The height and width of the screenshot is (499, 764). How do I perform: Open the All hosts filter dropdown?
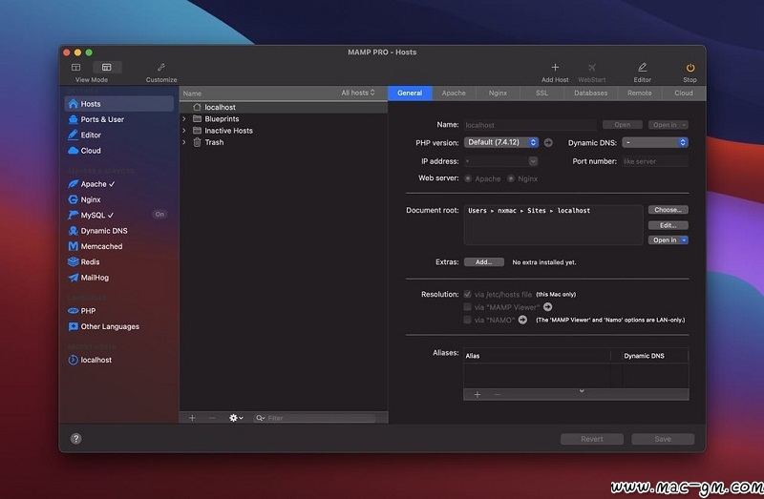[x=358, y=93]
